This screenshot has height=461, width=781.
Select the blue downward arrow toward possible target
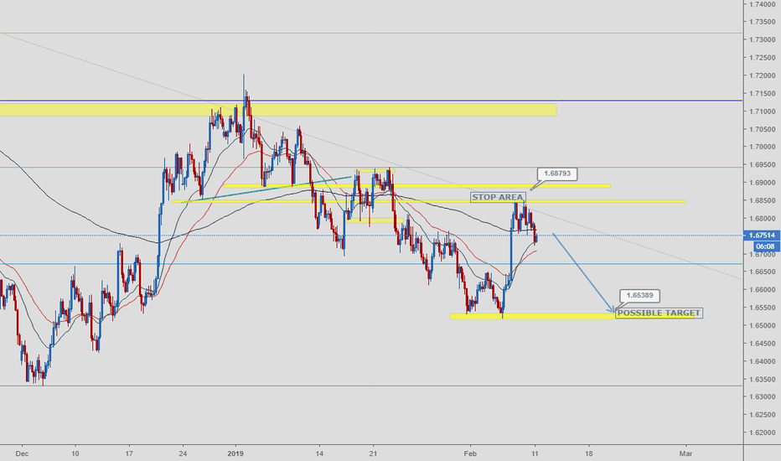584,272
